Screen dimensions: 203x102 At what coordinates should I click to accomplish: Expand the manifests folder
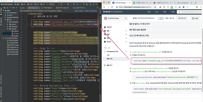[5, 13]
